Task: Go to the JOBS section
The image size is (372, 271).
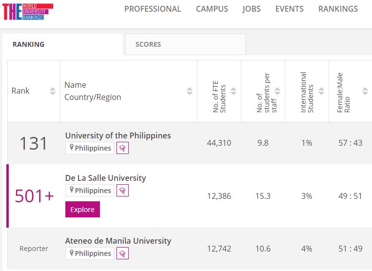Action: pyautogui.click(x=251, y=9)
